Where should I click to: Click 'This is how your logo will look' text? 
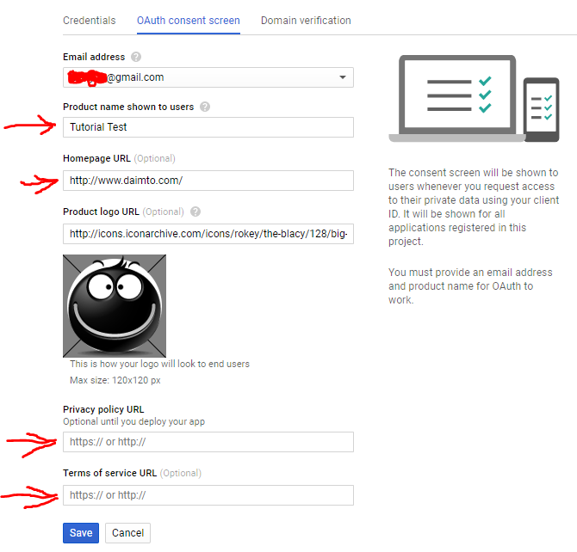coord(159,364)
